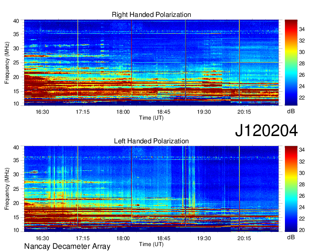The width and height of the screenshot is (310, 252).
Task: Click the 25 MHz tick on right-handed plot
Action: pyautogui.click(x=16, y=63)
